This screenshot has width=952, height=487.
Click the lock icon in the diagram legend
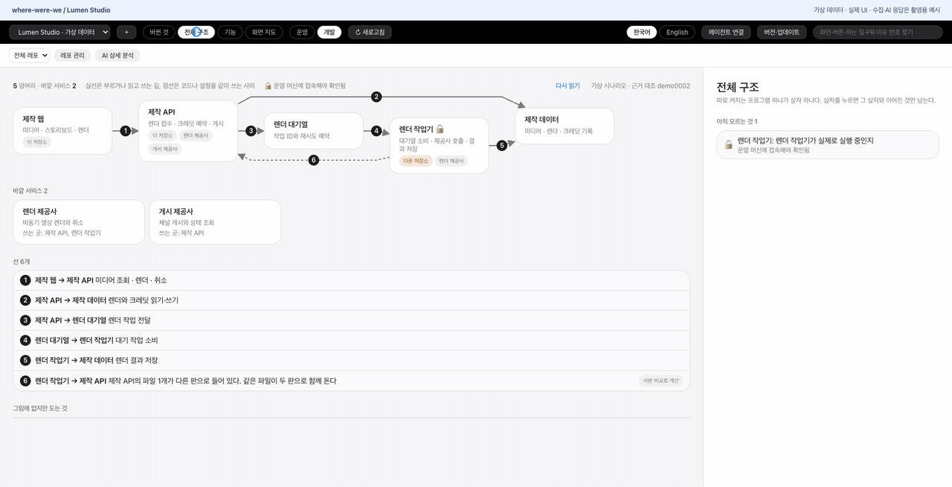point(268,86)
